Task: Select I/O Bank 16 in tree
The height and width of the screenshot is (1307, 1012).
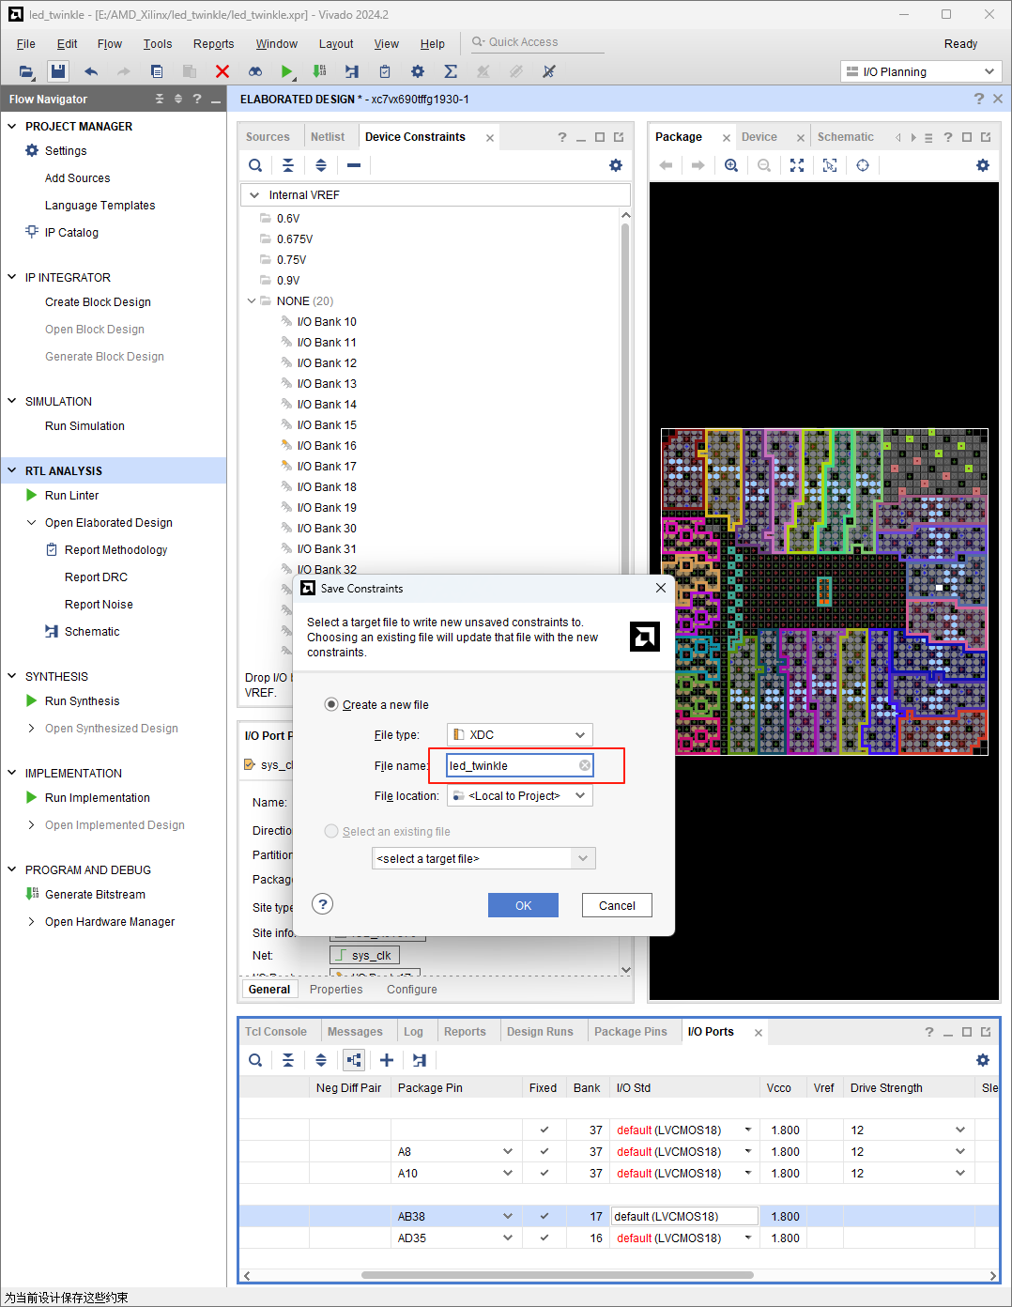Action: (x=327, y=445)
